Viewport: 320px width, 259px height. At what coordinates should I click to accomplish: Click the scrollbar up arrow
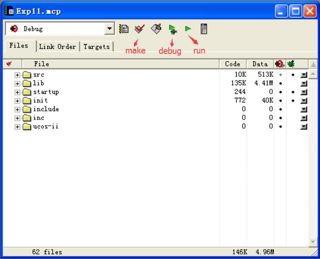coord(313,74)
